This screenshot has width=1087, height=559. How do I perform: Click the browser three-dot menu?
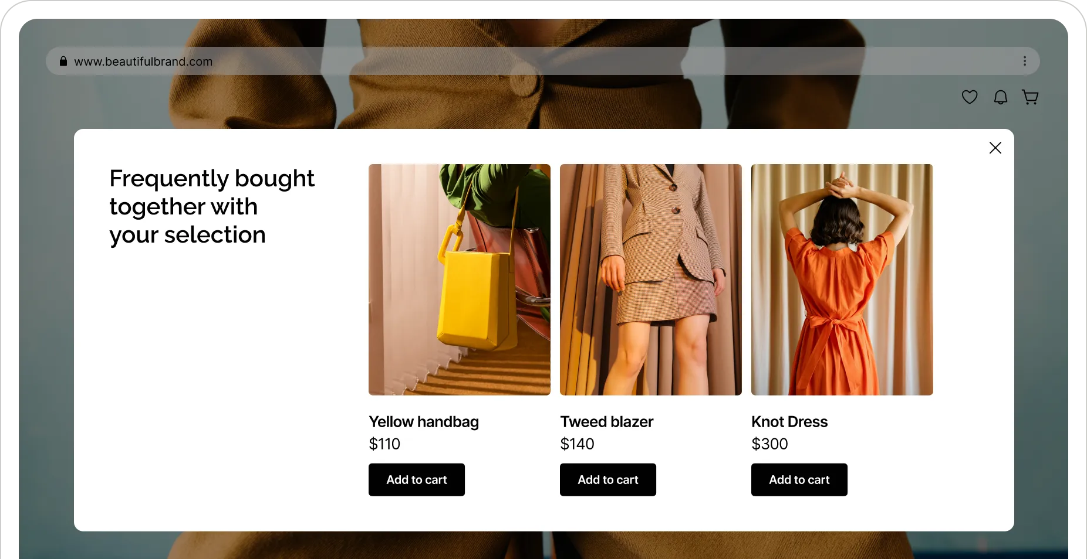pos(1025,61)
